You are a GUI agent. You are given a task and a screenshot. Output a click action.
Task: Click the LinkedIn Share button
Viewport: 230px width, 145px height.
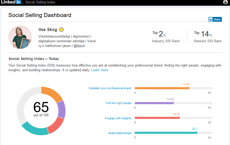click(x=215, y=19)
